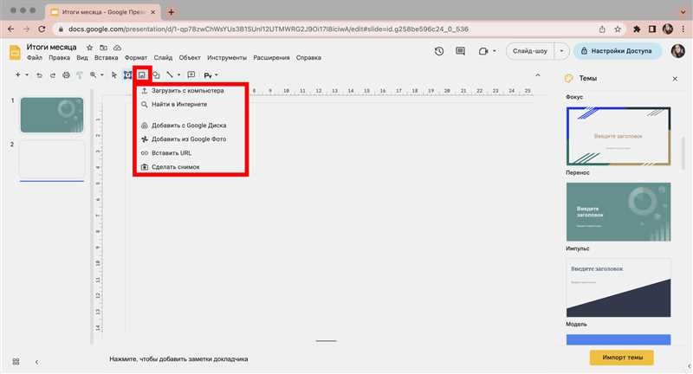Choose Добавить с Google Диска
Screen dimensions: 693x374
(x=191, y=126)
